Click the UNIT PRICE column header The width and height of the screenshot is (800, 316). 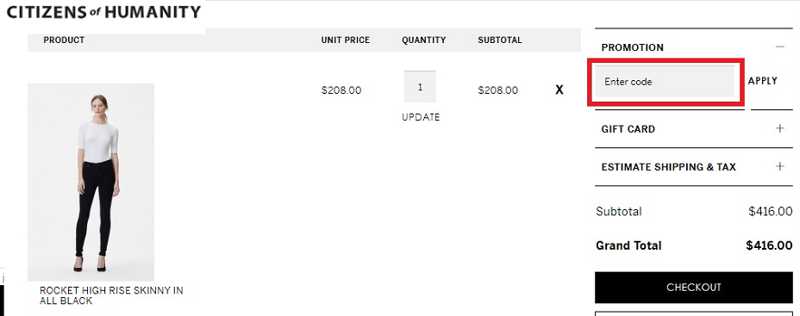[x=346, y=40]
